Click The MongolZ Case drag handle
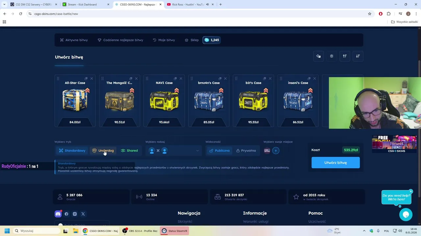Screen dimensions: 421x236 click(x=103, y=79)
